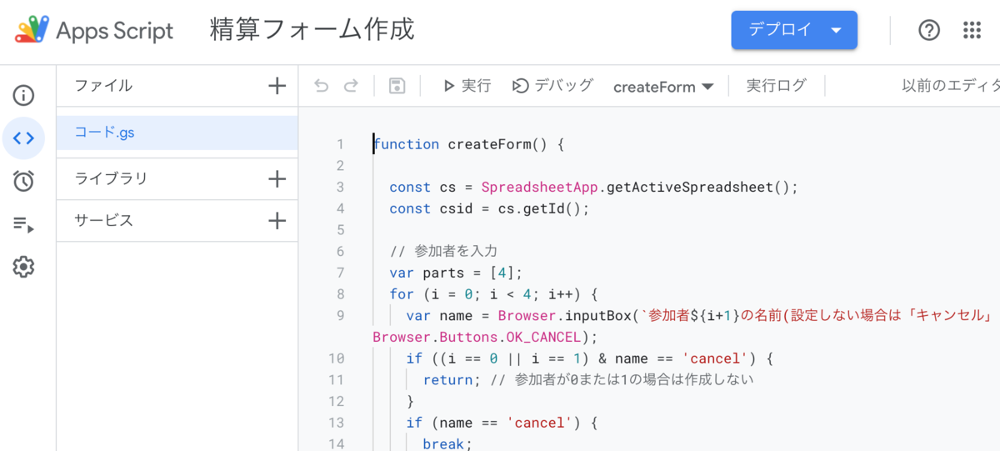The width and height of the screenshot is (1000, 451).
Task: Click 'const csid = cs.getId();' line
Action: [489, 208]
